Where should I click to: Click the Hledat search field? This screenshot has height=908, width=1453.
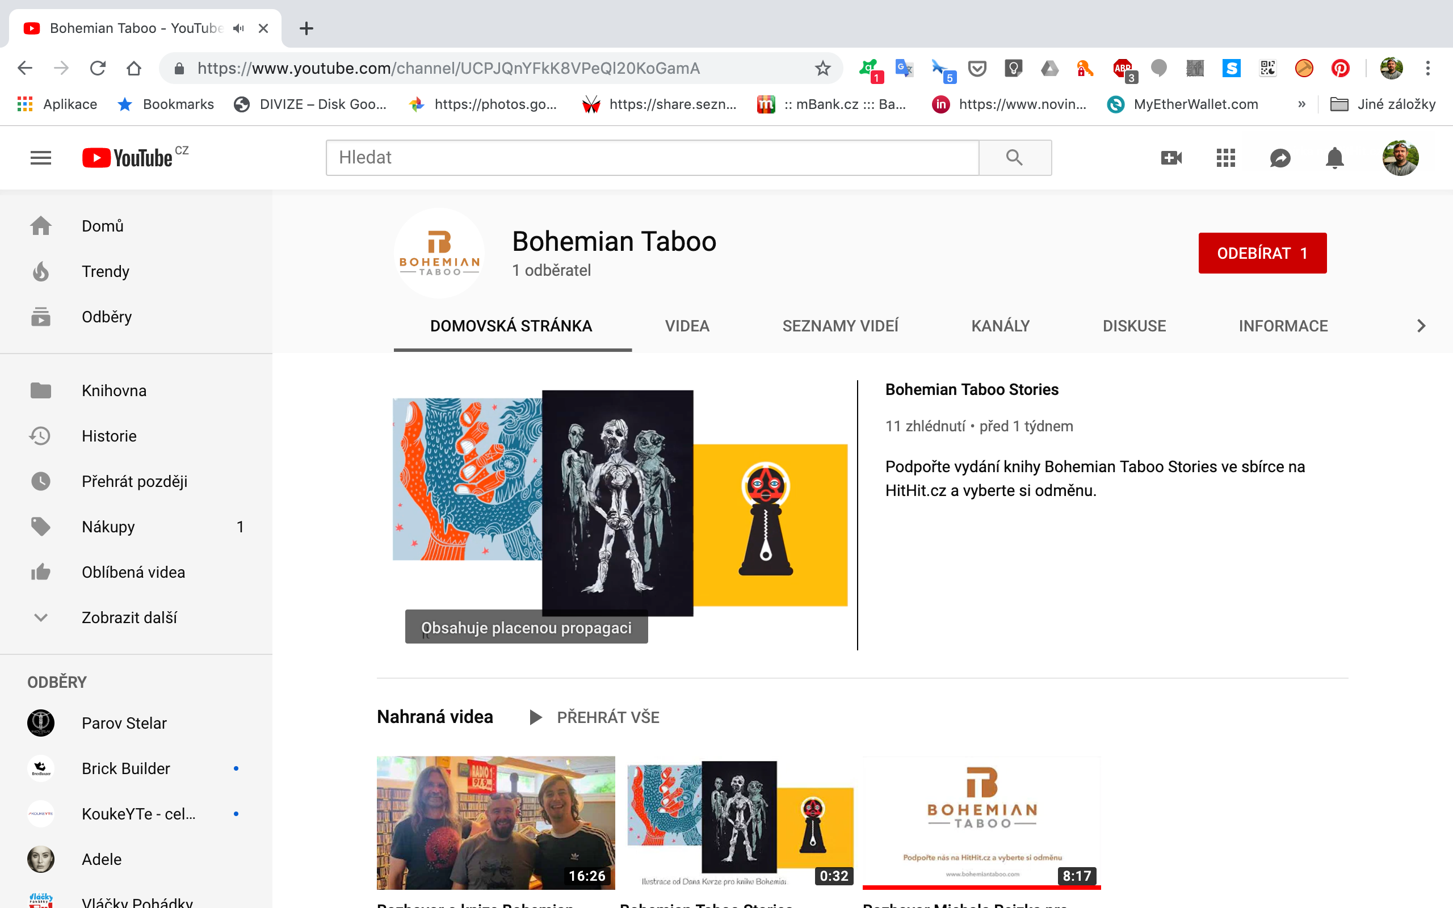point(652,157)
